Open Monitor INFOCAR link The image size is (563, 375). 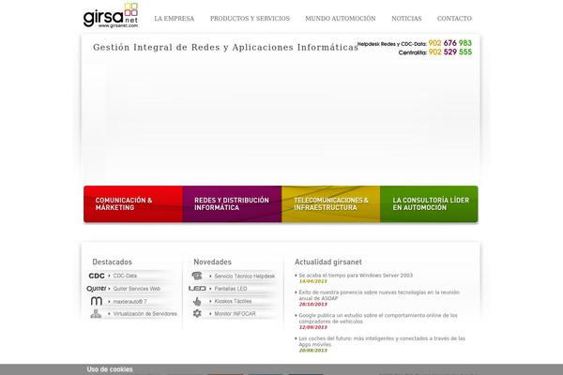pos(235,314)
